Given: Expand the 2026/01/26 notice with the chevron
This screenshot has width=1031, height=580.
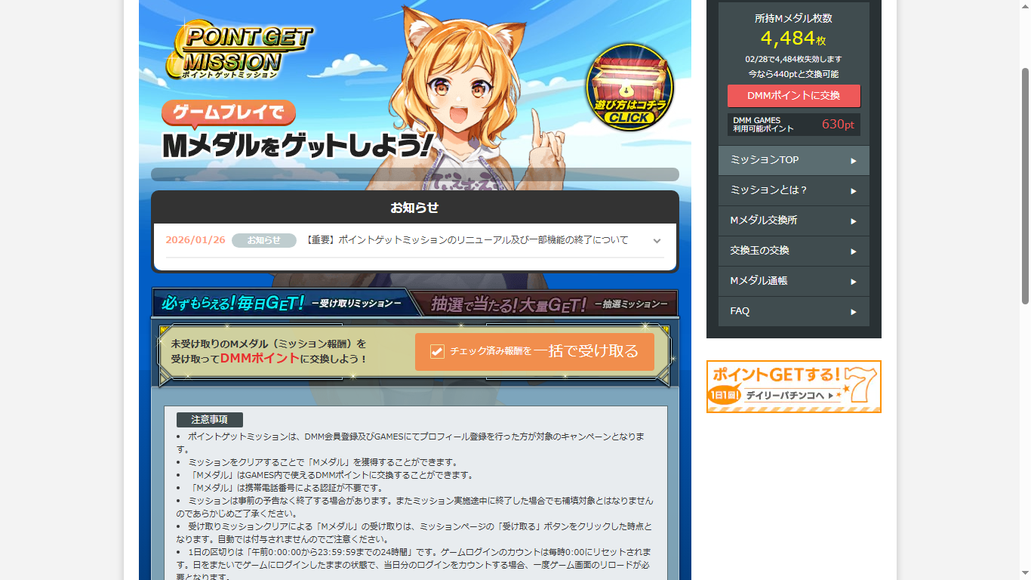Looking at the screenshot, I should (x=657, y=241).
